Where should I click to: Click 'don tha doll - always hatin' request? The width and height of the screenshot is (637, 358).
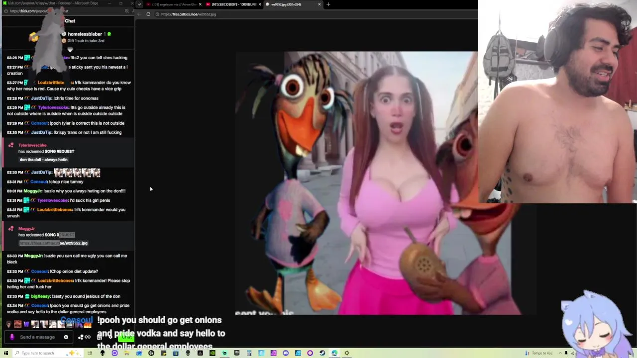point(44,160)
